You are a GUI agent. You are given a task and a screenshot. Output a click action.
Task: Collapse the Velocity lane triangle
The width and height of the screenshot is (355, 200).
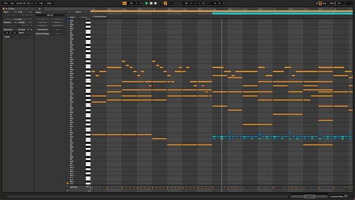click(x=68, y=187)
